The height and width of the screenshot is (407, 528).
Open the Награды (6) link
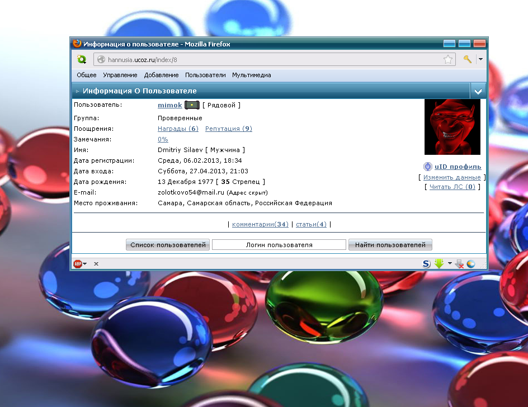178,129
